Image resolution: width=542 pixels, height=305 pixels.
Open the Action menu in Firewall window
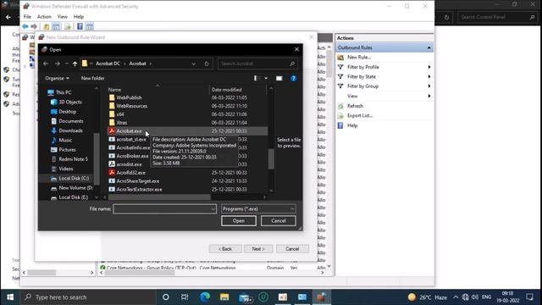(x=44, y=17)
